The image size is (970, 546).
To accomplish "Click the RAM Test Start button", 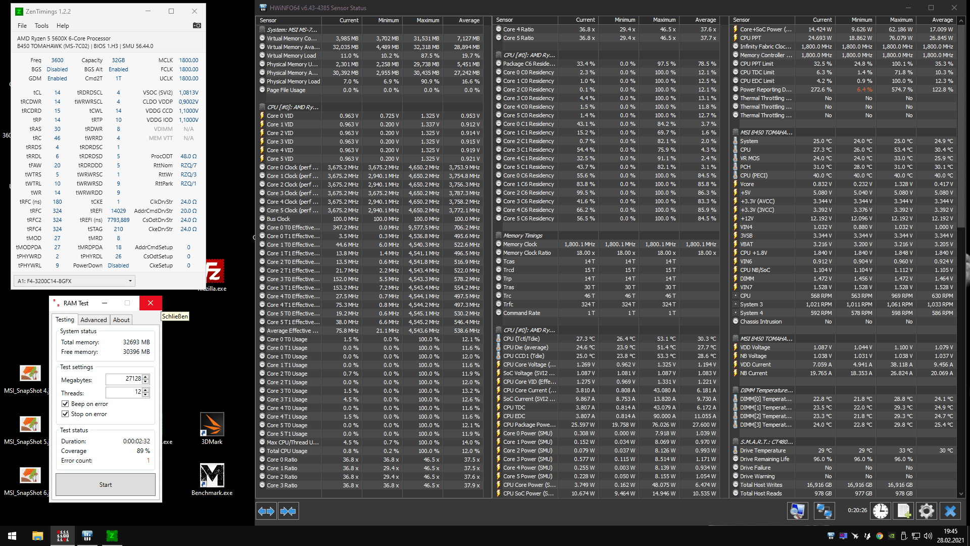I will [x=106, y=485].
